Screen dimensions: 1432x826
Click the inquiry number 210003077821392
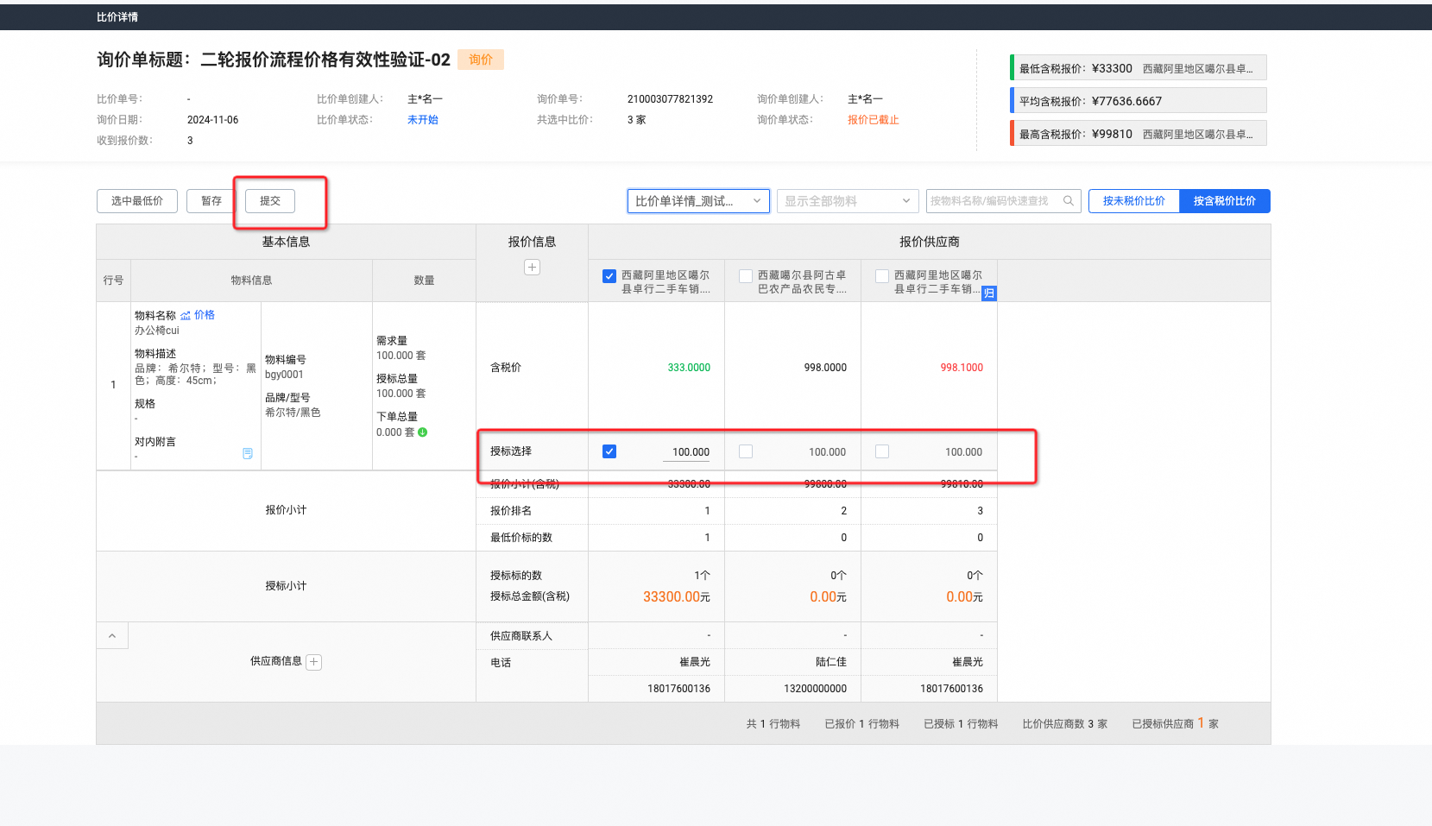tap(670, 99)
